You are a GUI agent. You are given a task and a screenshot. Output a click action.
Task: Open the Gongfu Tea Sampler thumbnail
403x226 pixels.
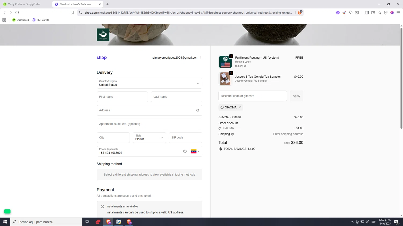[225, 79]
